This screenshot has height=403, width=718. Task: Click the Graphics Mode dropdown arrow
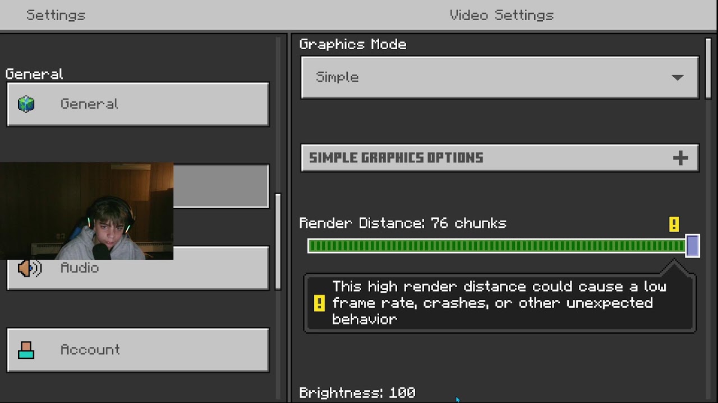tap(678, 78)
